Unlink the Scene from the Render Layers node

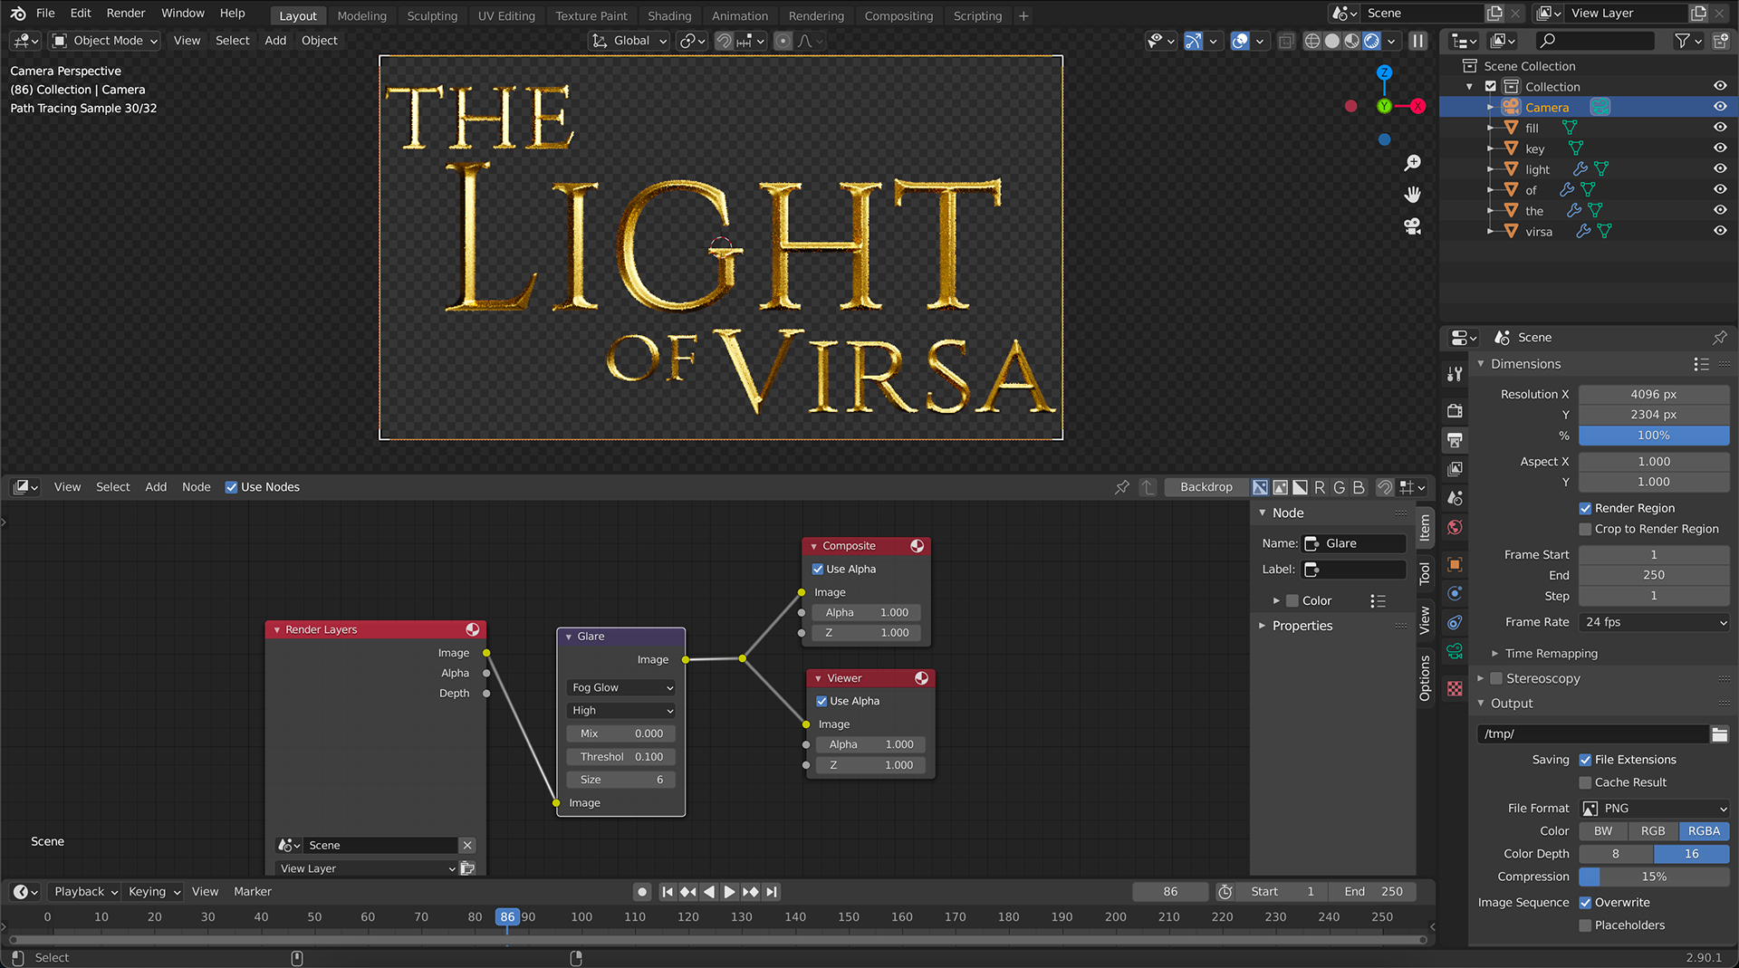click(x=467, y=845)
